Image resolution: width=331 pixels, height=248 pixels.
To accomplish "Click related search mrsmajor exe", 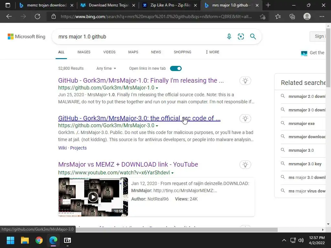I will click(x=302, y=124).
